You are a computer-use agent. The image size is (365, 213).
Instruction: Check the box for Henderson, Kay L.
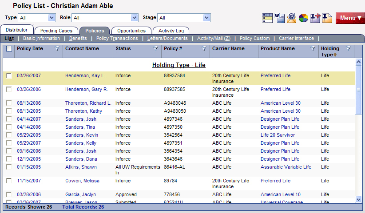tap(9, 76)
